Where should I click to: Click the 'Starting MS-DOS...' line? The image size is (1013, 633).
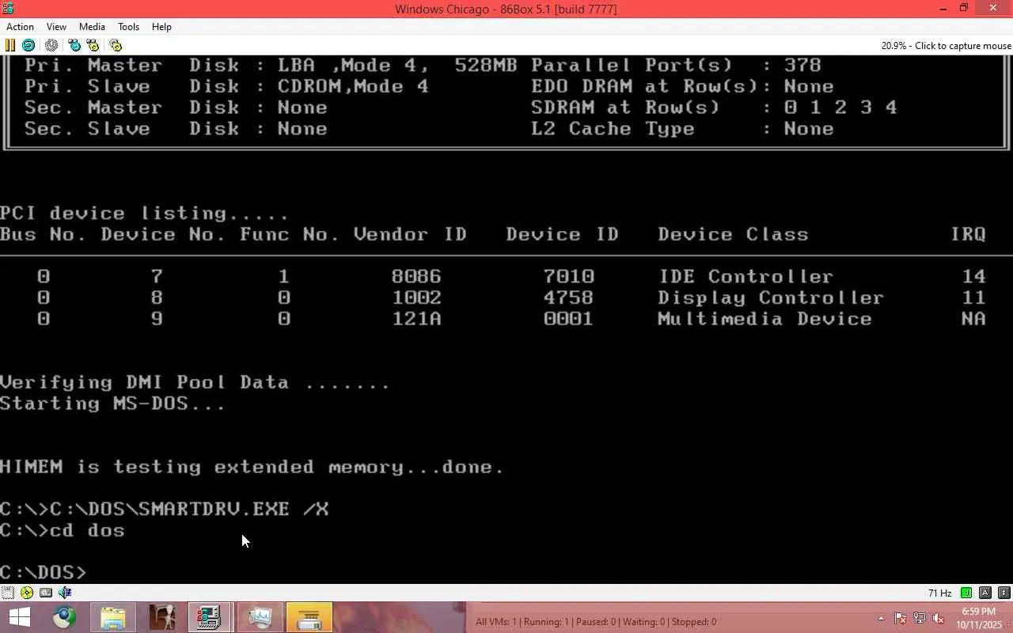point(112,404)
